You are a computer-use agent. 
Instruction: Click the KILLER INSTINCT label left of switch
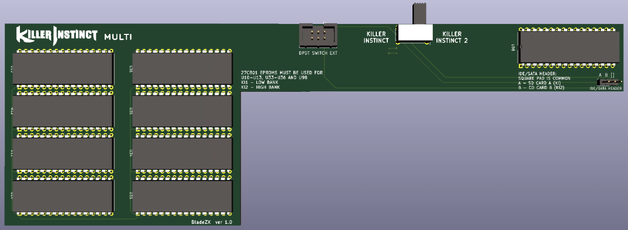coord(377,37)
